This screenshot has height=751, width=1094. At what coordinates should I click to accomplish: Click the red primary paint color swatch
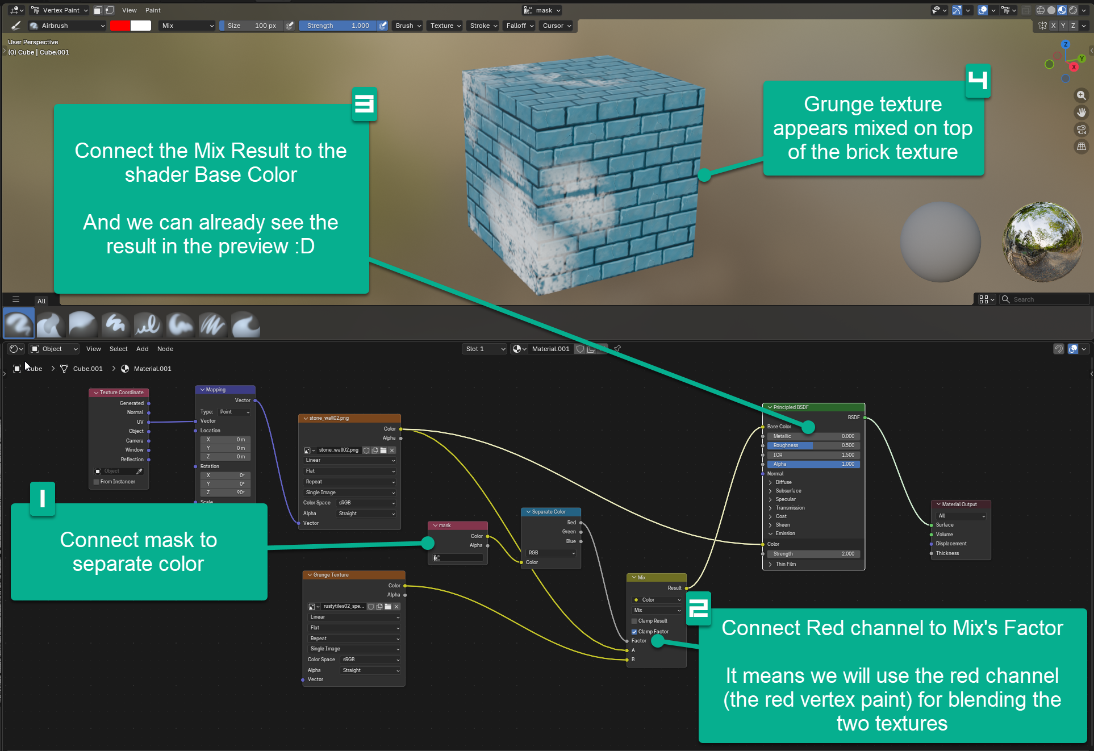[120, 26]
